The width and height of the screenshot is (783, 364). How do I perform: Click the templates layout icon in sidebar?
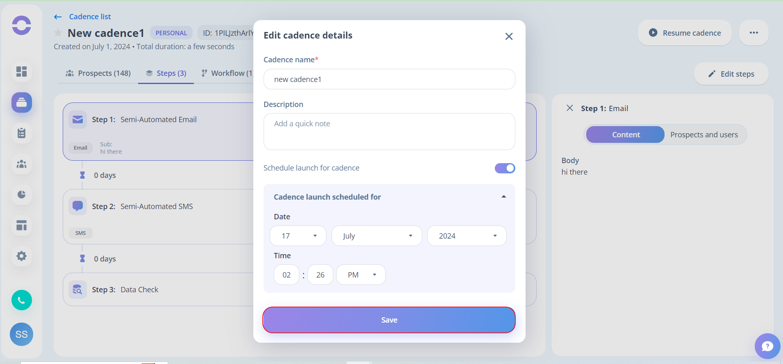tap(21, 225)
